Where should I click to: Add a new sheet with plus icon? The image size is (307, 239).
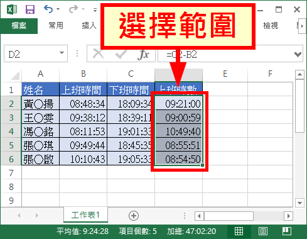point(134,216)
